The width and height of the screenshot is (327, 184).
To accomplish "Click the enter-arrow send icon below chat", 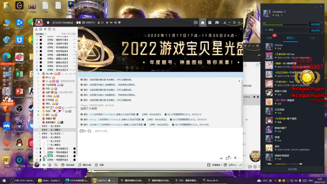I will (221, 158).
